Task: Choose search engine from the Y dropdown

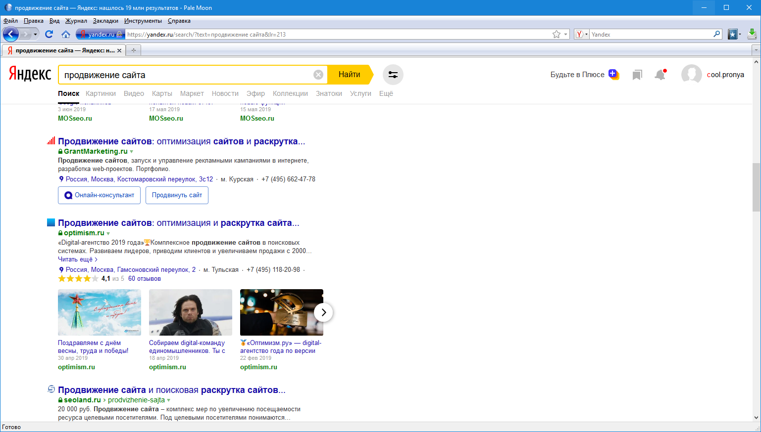Action: (582, 34)
